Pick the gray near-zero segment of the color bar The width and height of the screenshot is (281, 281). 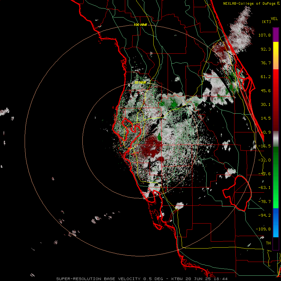tap(276, 139)
